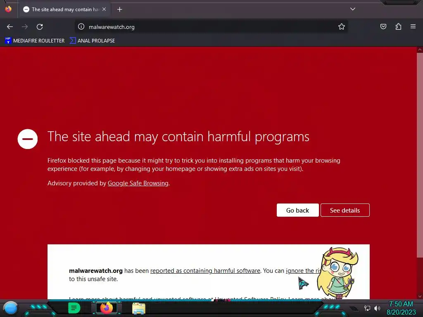Open File Explorer from the taskbar

[x=139, y=309]
